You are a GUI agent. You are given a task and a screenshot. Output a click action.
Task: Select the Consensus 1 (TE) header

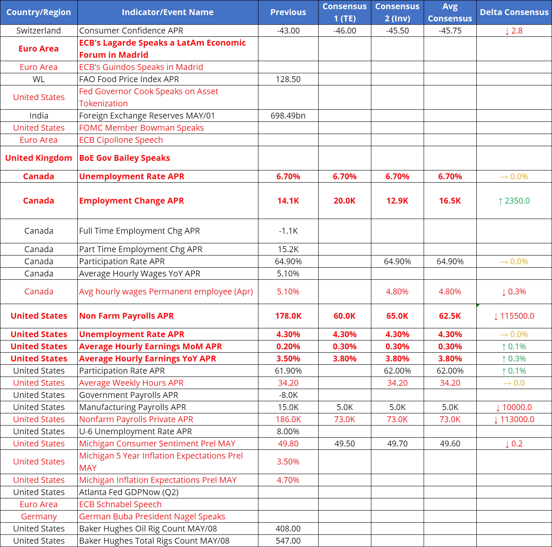(345, 12)
